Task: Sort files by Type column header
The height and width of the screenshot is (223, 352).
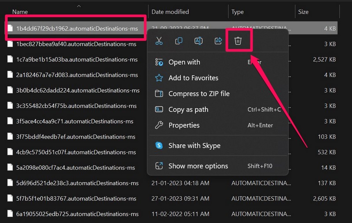Action: coord(238,12)
